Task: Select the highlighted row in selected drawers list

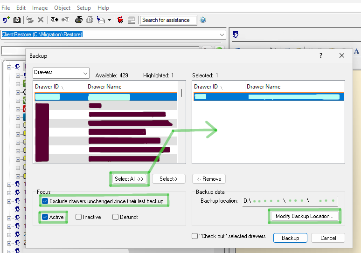Action: tap(269, 97)
